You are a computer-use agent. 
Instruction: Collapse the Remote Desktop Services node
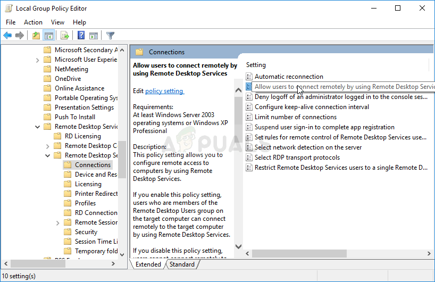point(37,127)
